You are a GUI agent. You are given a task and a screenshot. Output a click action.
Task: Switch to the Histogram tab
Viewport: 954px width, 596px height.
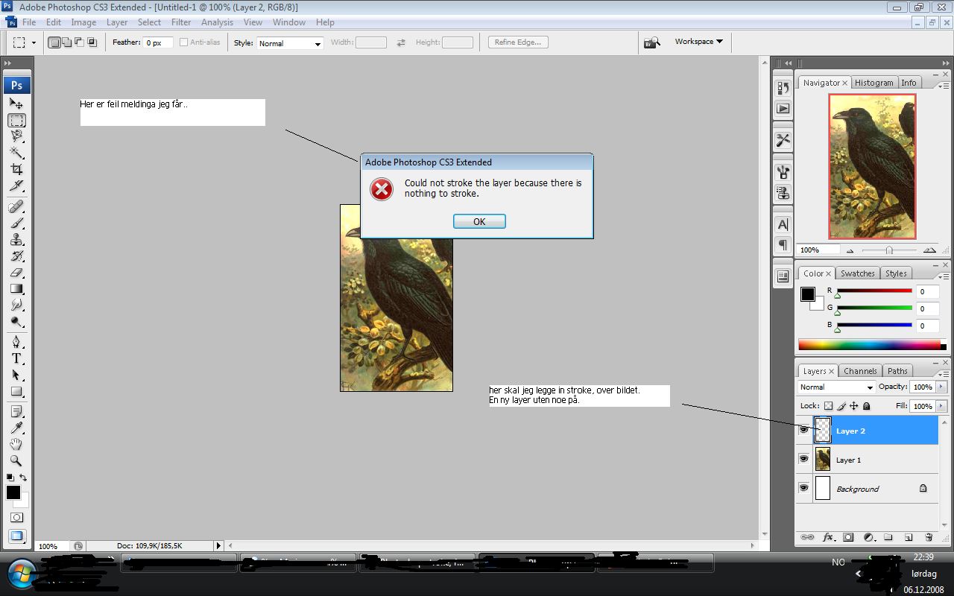click(x=874, y=83)
